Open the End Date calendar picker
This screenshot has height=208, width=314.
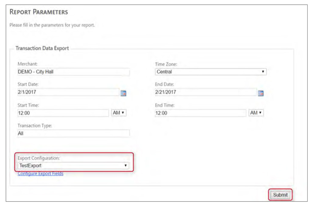click(x=261, y=93)
